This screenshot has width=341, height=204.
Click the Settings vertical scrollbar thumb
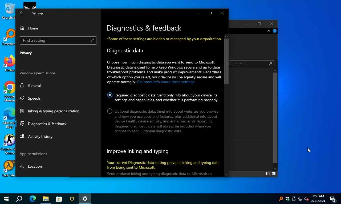226,61
